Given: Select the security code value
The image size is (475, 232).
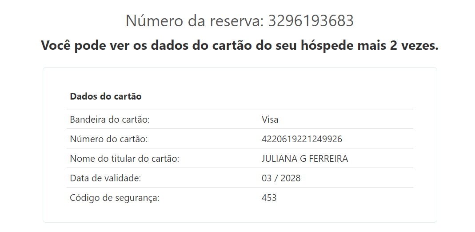Looking at the screenshot, I should click(269, 198).
